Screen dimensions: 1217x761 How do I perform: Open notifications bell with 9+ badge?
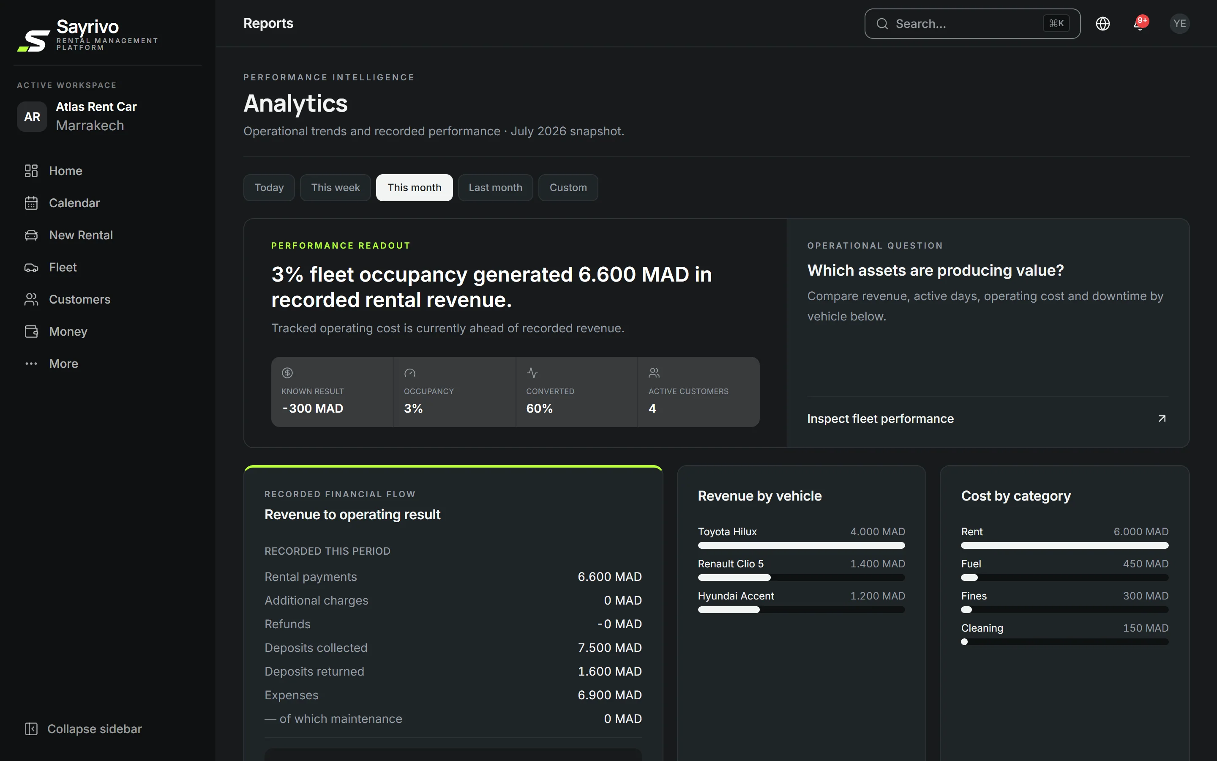coord(1141,23)
